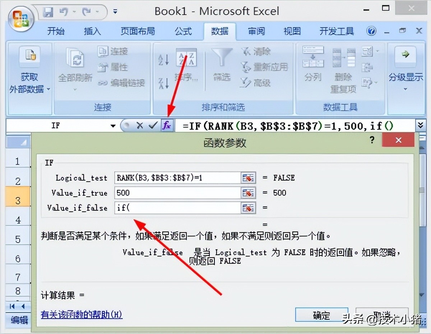Open the Name Box dropdown arrow
This screenshot has height=334, width=431.
tap(113, 126)
